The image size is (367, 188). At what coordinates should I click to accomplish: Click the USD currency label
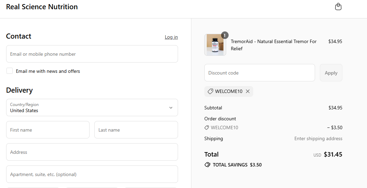click(x=317, y=155)
